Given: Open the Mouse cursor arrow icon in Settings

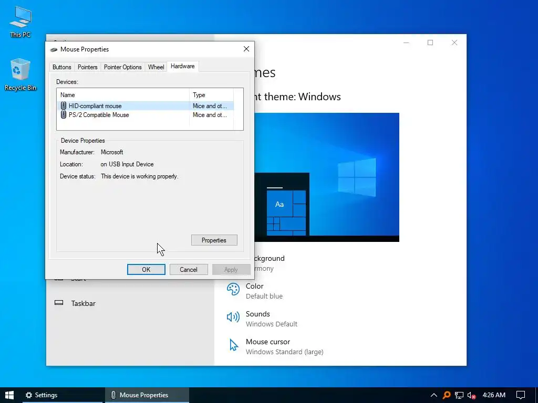Looking at the screenshot, I should pos(234,345).
